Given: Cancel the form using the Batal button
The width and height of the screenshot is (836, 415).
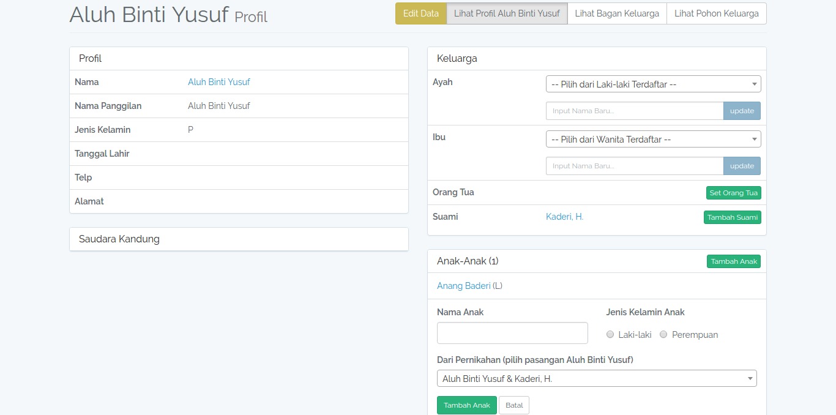Looking at the screenshot, I should point(513,405).
